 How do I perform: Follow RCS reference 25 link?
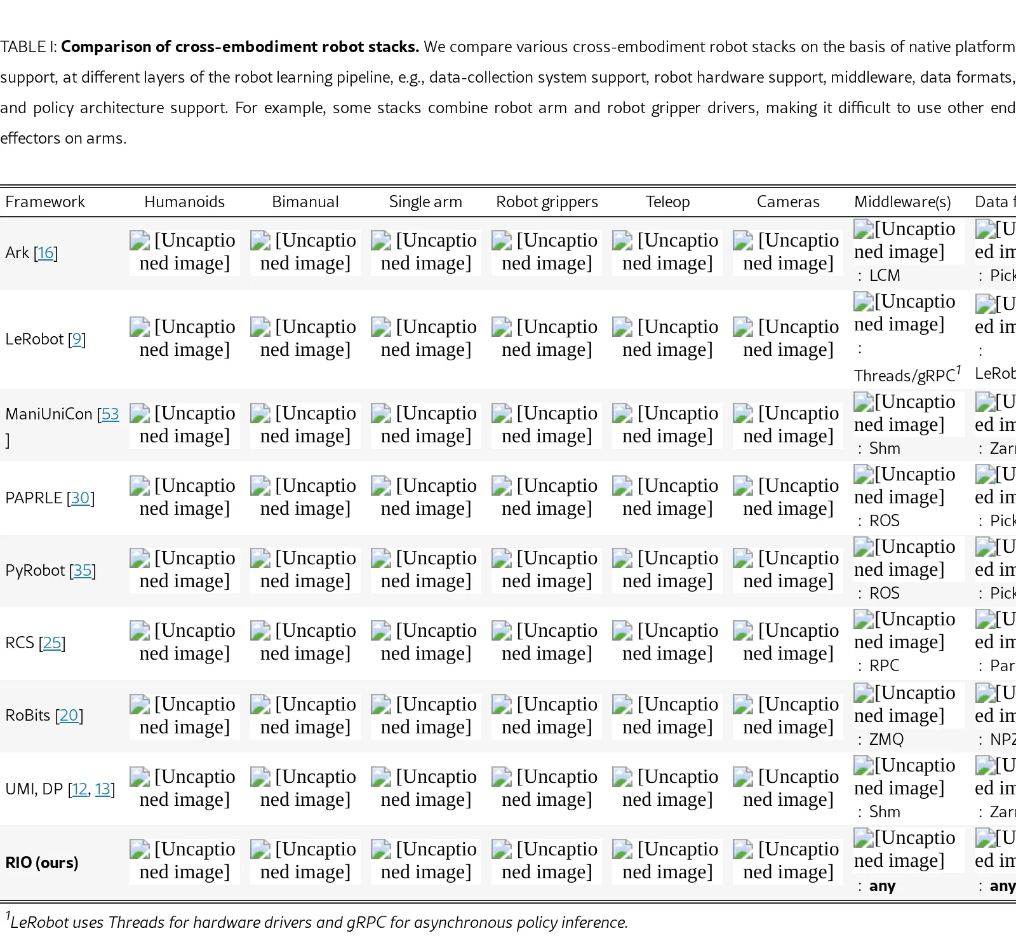tap(52, 643)
